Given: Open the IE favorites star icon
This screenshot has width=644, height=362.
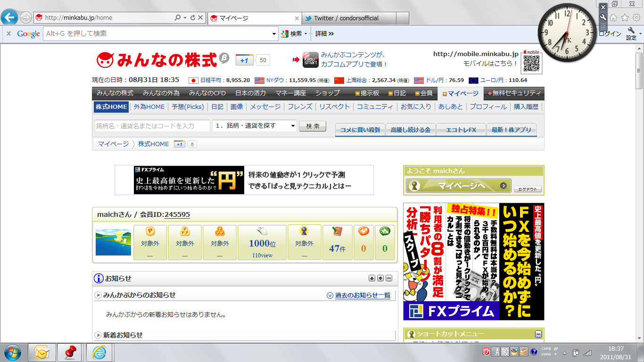Looking at the screenshot, I should pyautogui.click(x=625, y=18).
